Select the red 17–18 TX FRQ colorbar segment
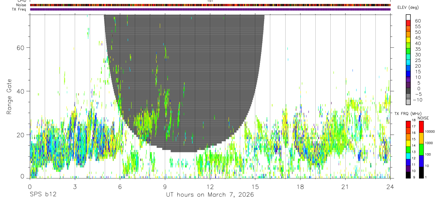 (x=408, y=124)
